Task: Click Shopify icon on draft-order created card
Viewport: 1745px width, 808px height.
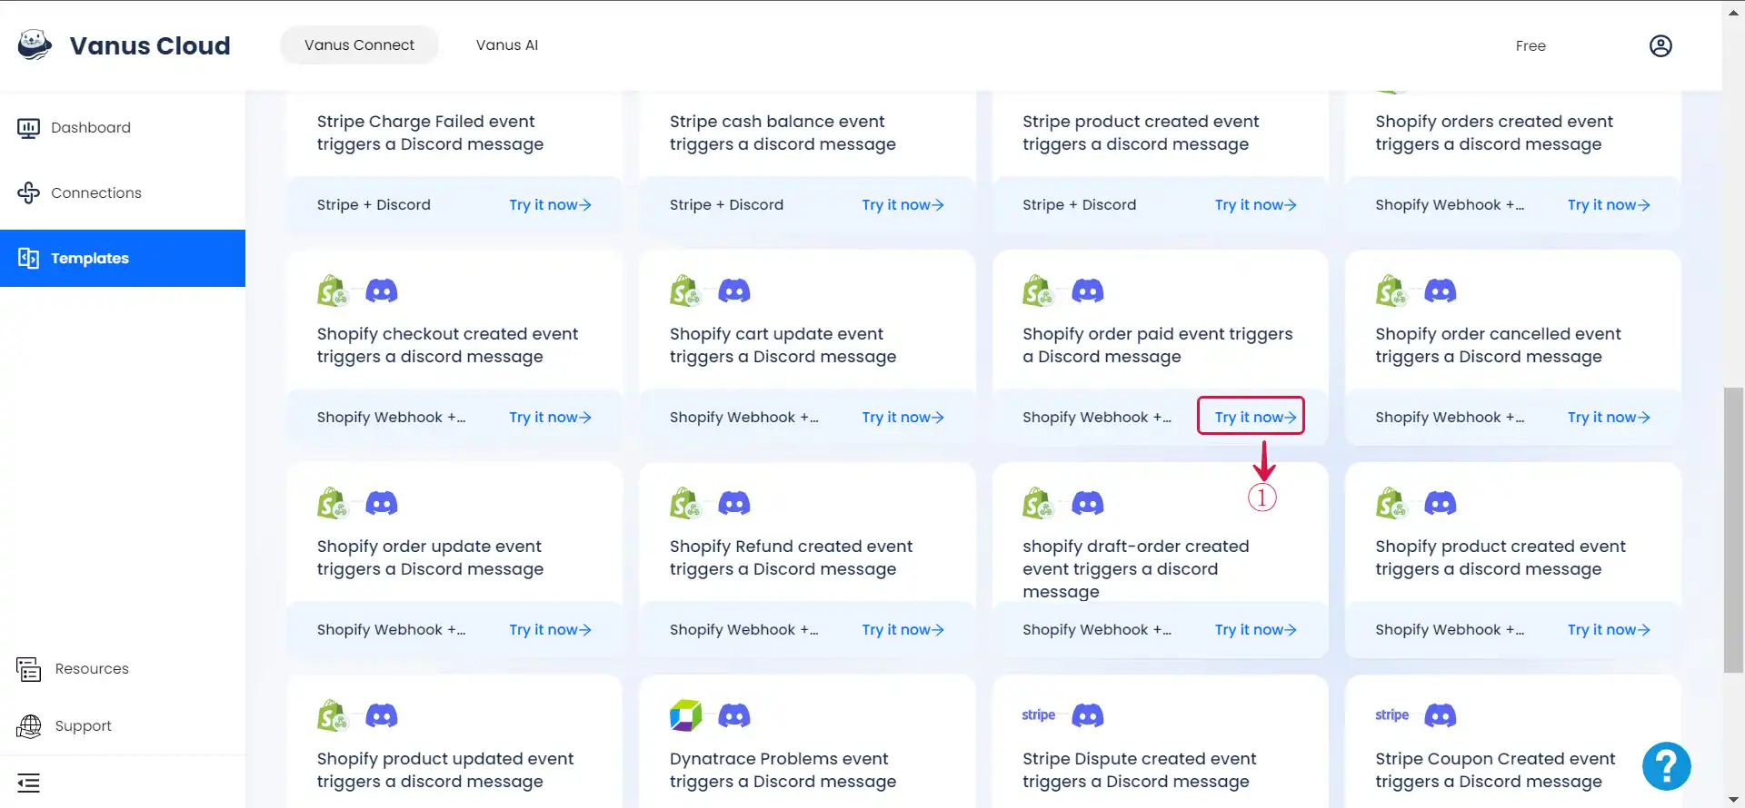Action: tap(1038, 503)
